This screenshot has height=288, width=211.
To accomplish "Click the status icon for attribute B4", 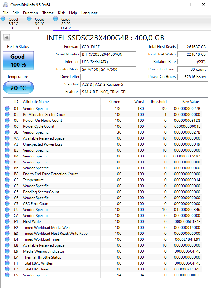I will (x=7, y=156).
